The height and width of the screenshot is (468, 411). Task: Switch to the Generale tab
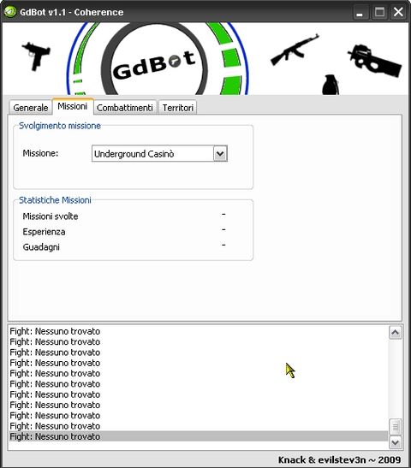[x=31, y=108]
